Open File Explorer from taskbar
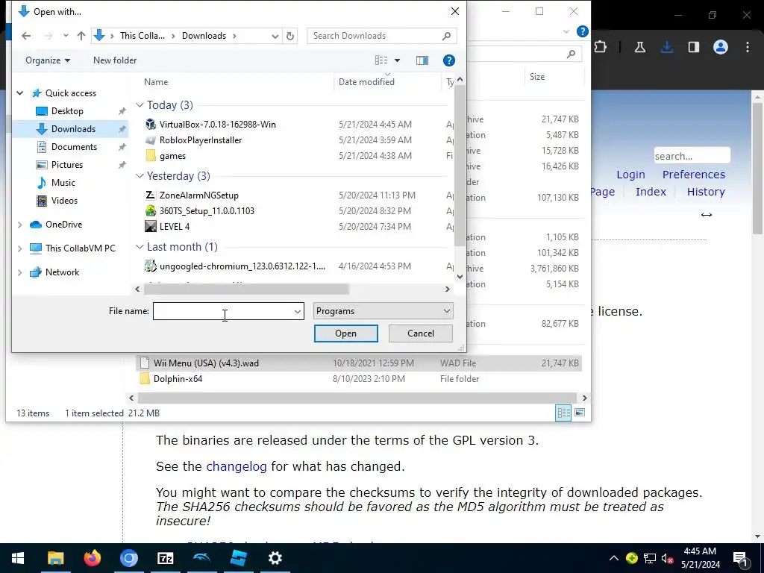 tap(55, 558)
